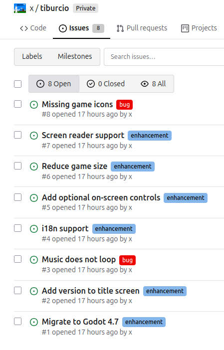Screen dimensions: 224x350
Task: Tick the select-all issues checkbox
Action: tap(17, 84)
